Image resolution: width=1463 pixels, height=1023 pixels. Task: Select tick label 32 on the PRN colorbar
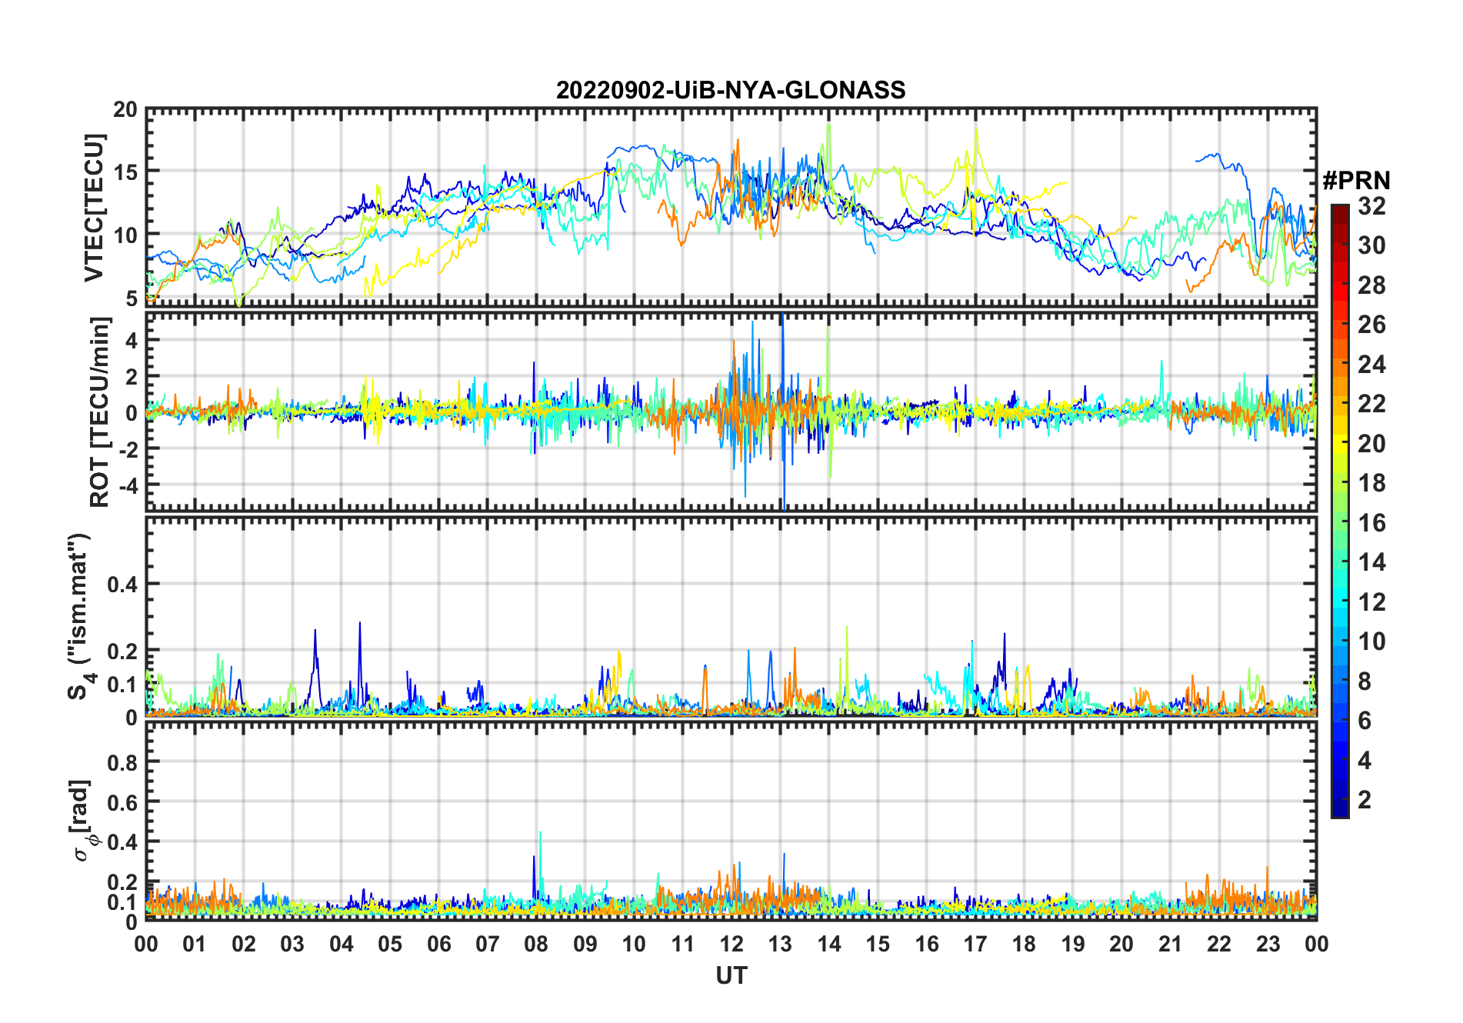pos(1371,206)
